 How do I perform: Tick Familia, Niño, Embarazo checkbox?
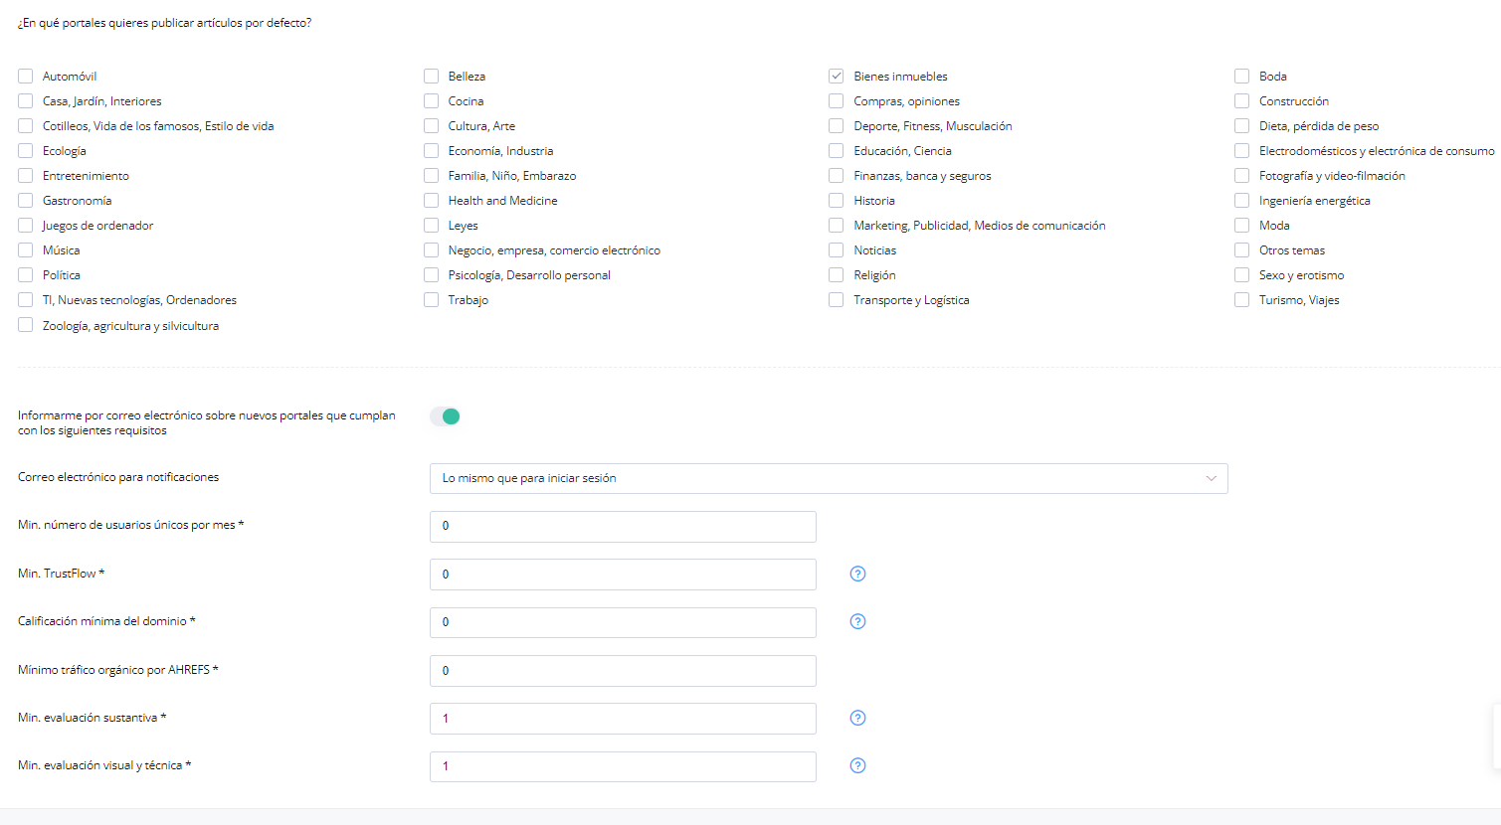pyautogui.click(x=432, y=175)
